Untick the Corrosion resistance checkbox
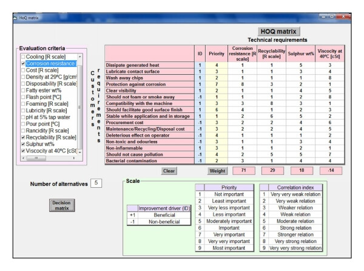The height and width of the screenshot is (271, 364). [x=23, y=63]
